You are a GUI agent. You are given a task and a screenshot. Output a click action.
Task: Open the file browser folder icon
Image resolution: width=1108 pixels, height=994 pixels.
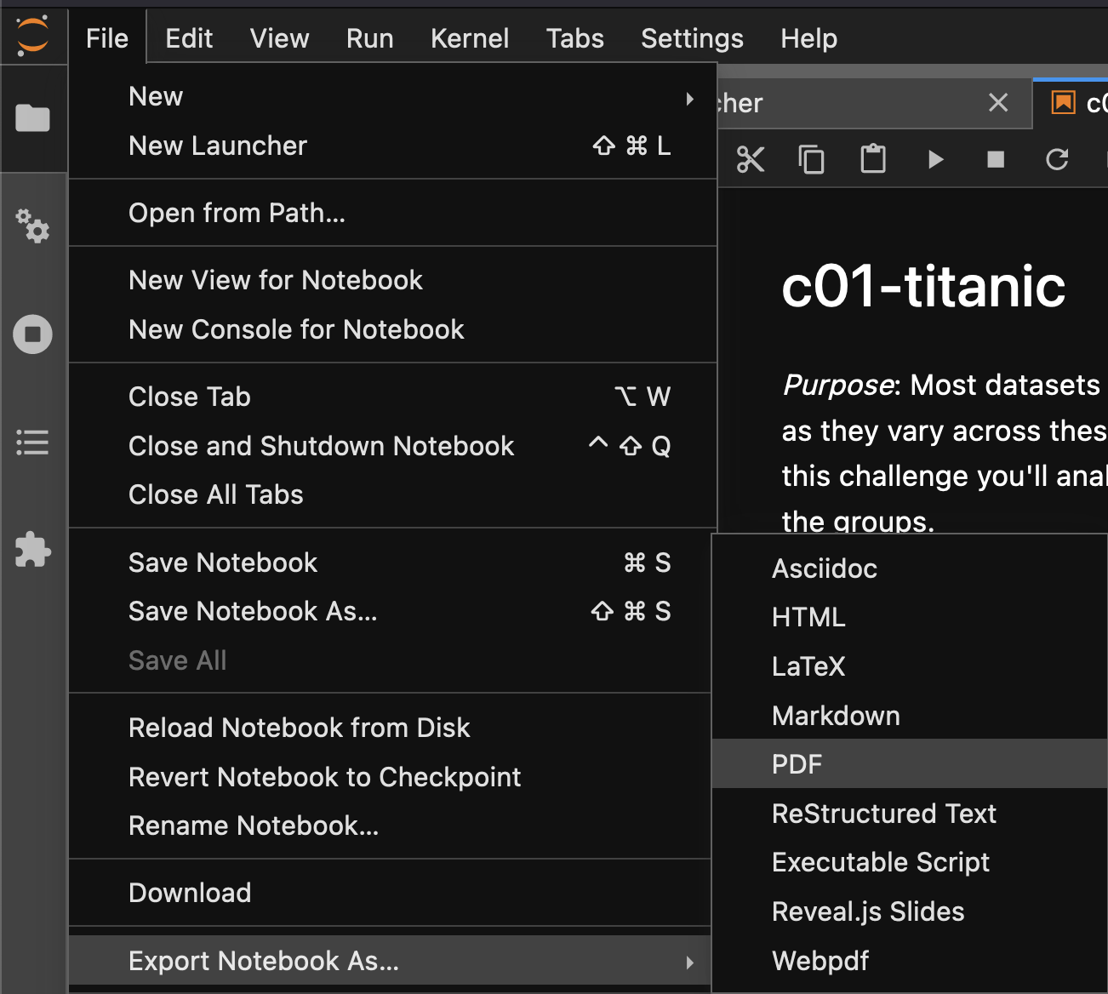pos(32,118)
